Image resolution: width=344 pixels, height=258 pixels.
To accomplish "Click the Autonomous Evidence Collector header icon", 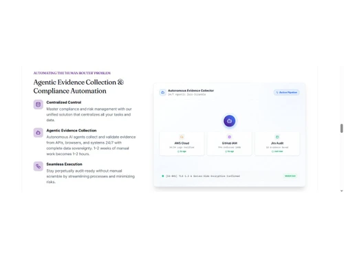I will (x=162, y=92).
